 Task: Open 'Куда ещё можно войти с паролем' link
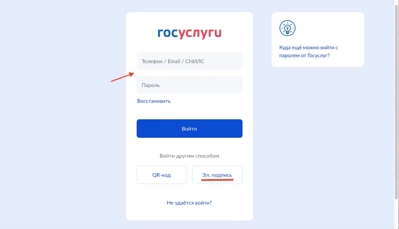(309, 52)
